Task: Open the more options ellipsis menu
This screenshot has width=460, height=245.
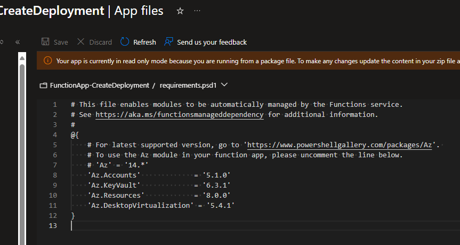Action: coord(197,11)
